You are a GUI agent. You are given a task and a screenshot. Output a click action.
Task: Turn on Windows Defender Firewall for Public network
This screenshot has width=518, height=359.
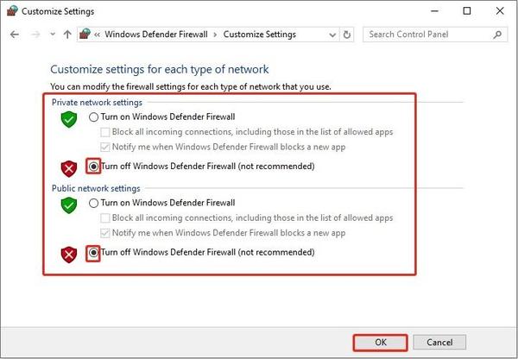tap(95, 203)
